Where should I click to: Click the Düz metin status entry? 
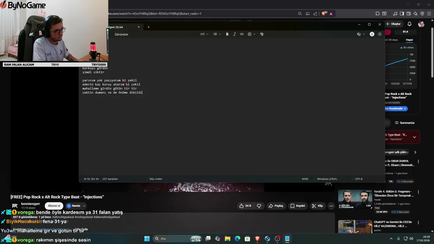[x=156, y=179]
